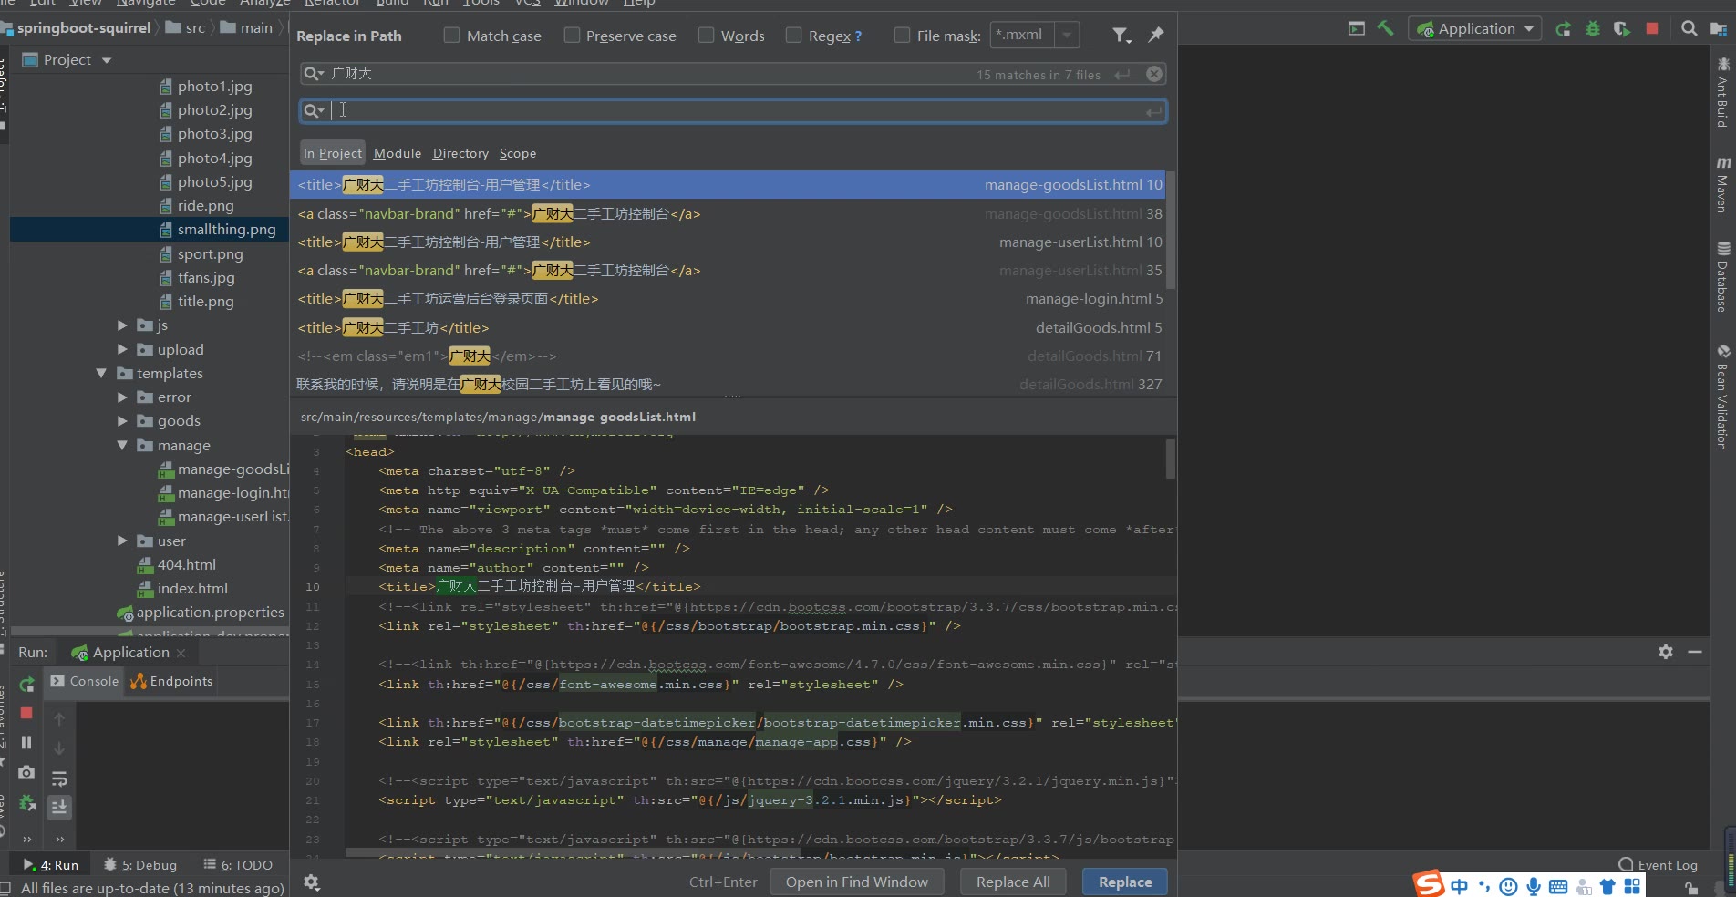Open replace history magnifier in replace field
This screenshot has height=897, width=1736.
pyautogui.click(x=314, y=110)
